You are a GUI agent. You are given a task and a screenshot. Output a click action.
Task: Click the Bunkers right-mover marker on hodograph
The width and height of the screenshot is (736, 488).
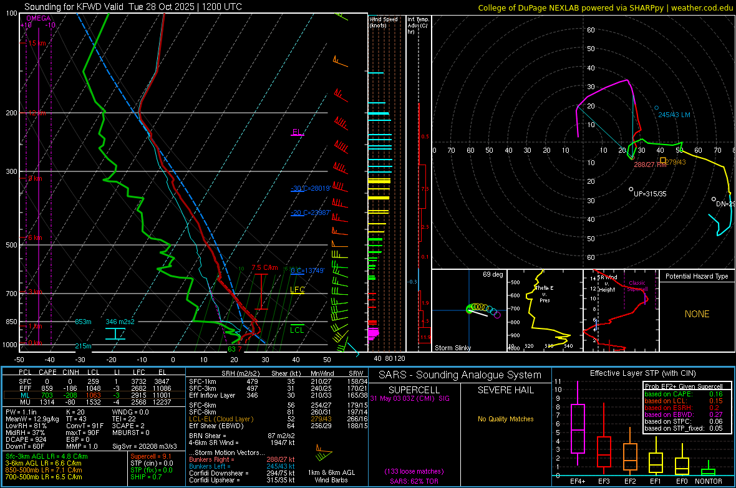[x=632, y=158]
